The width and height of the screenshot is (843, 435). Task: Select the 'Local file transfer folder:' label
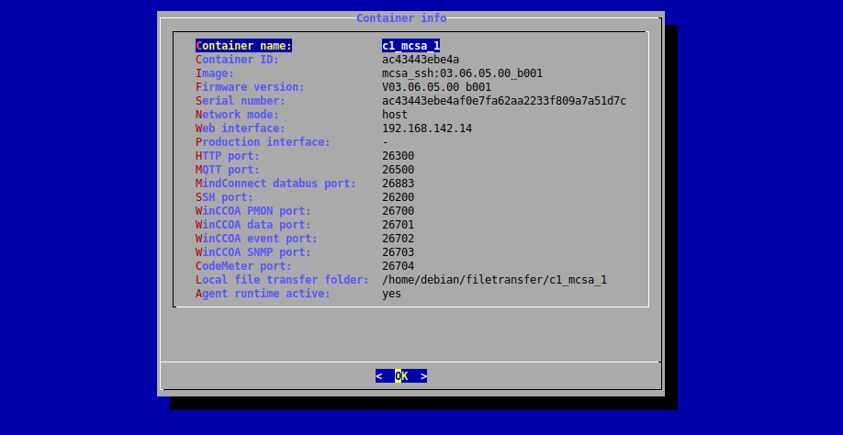(282, 280)
